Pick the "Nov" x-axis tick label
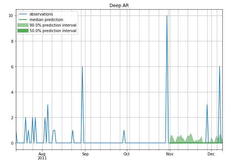232x162 pixels. pos(169,154)
